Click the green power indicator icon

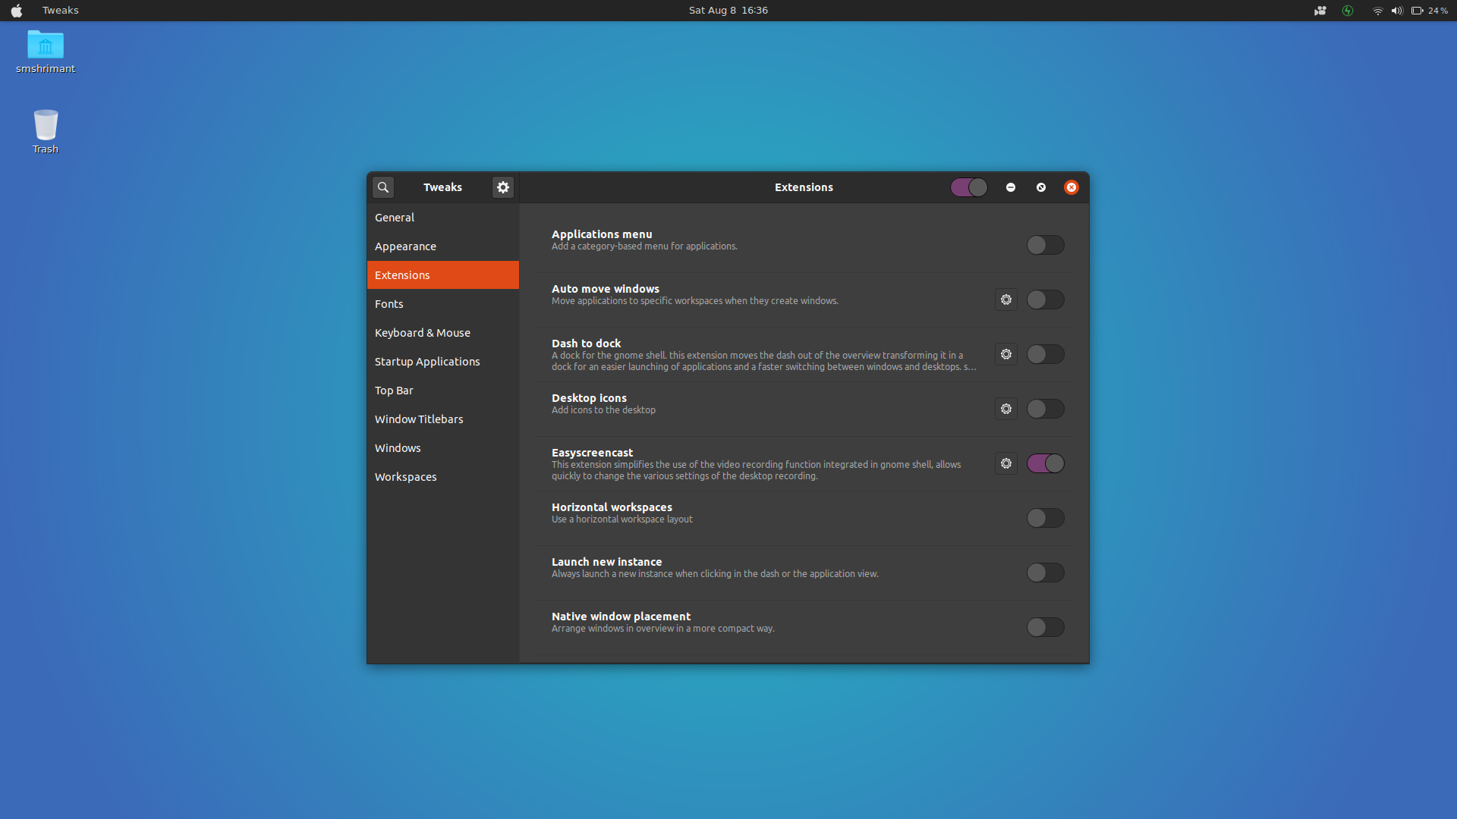pyautogui.click(x=1348, y=11)
